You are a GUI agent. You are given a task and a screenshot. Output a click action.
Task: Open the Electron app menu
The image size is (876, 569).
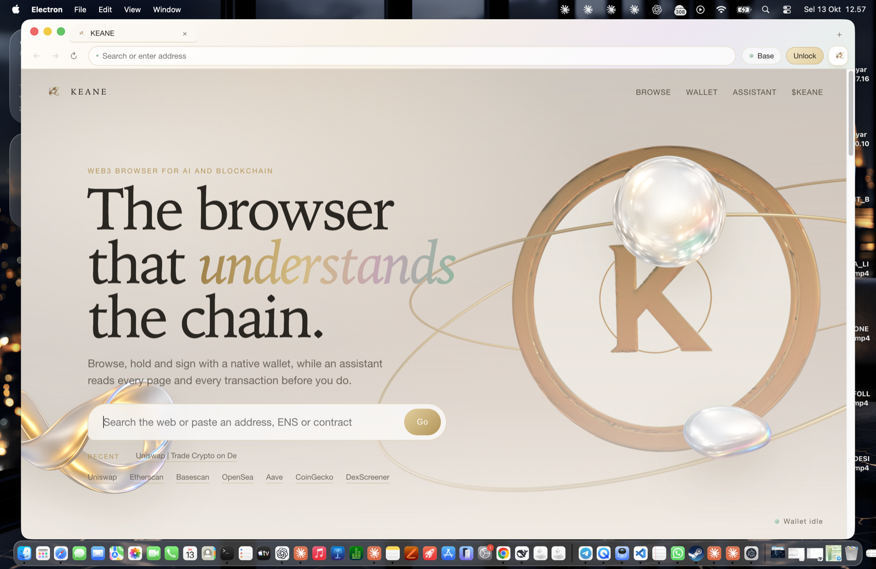(x=47, y=9)
